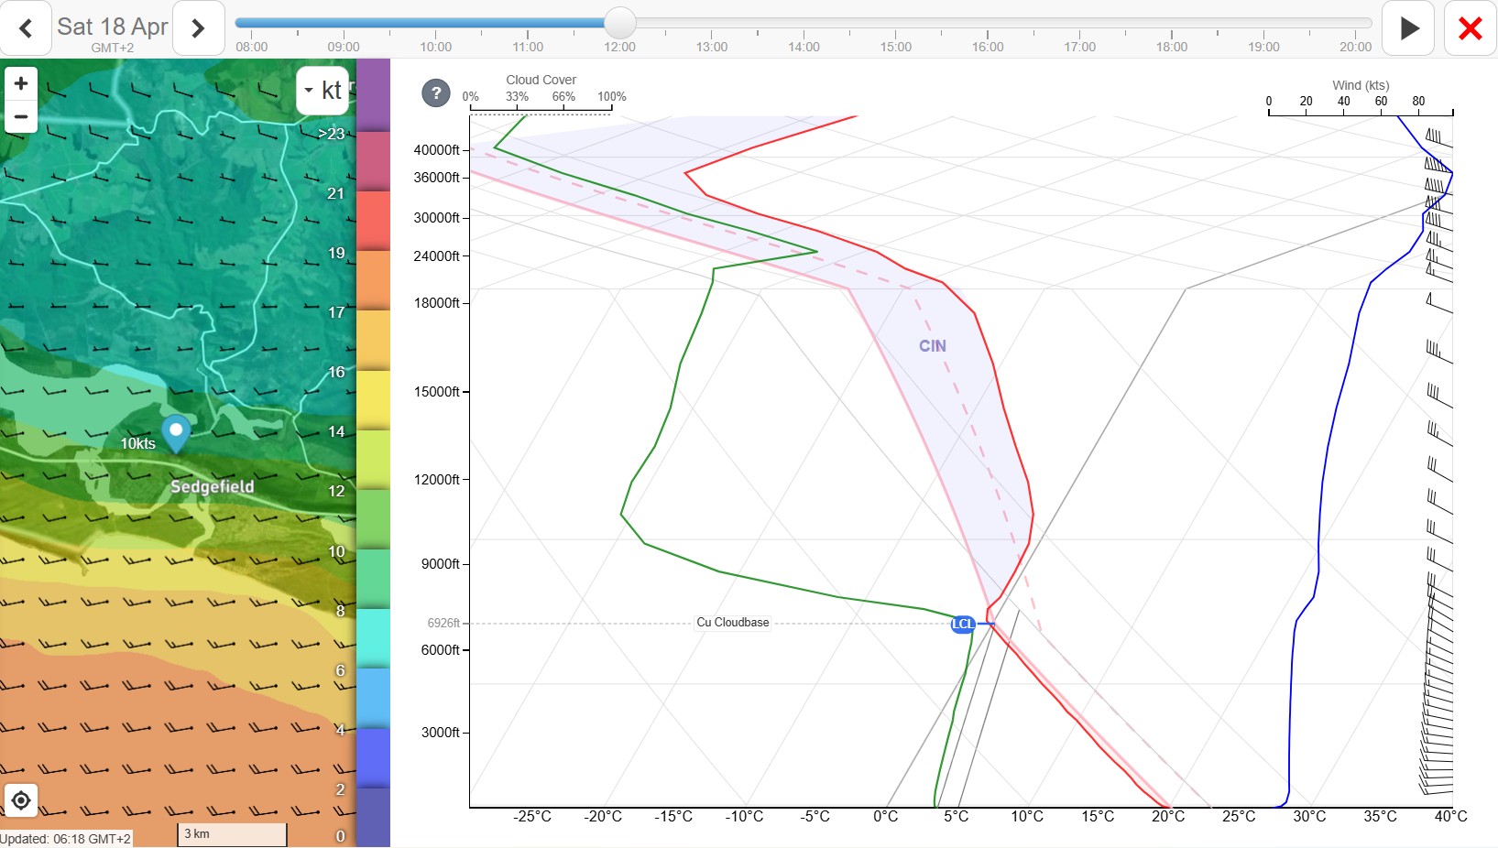
Task: Click the Sedgefield location pin
Action: pos(176,432)
